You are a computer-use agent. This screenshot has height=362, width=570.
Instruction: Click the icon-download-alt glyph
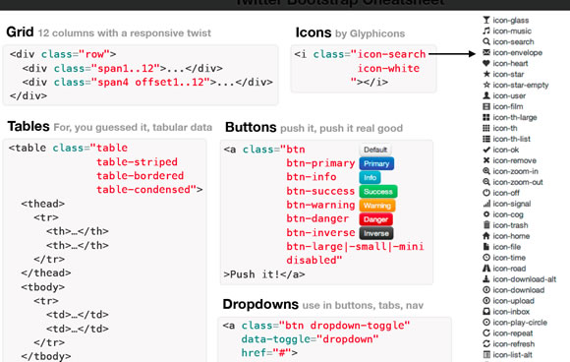tap(486, 279)
